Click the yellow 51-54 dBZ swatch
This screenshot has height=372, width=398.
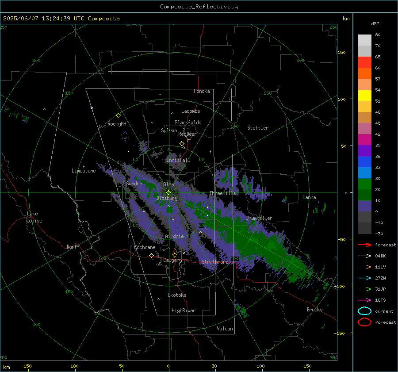pyautogui.click(x=364, y=96)
